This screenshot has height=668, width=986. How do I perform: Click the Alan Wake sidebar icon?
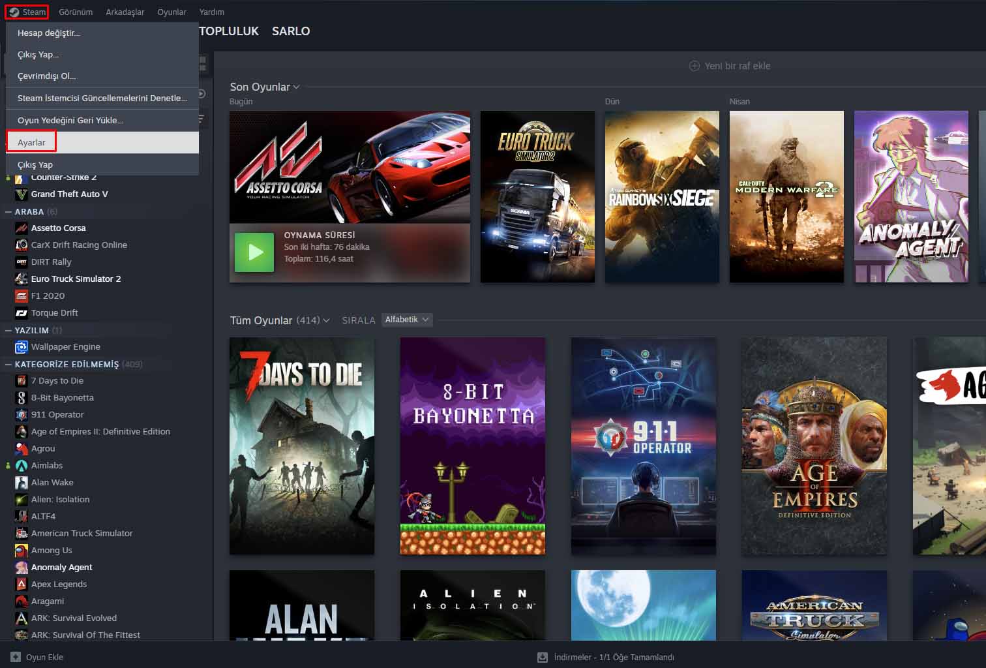(x=21, y=482)
